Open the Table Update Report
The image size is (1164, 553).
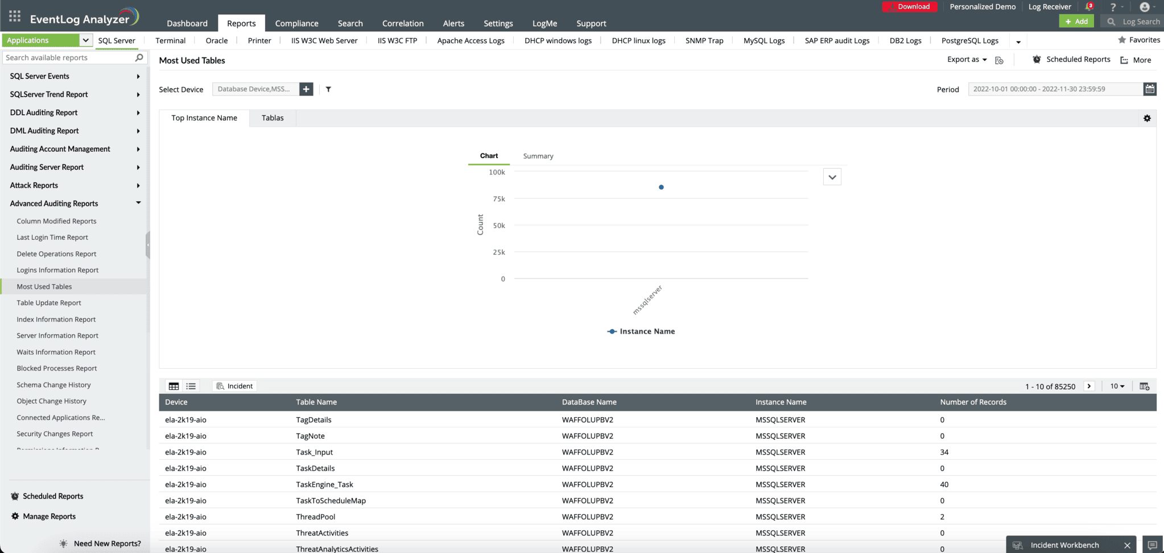pos(49,303)
